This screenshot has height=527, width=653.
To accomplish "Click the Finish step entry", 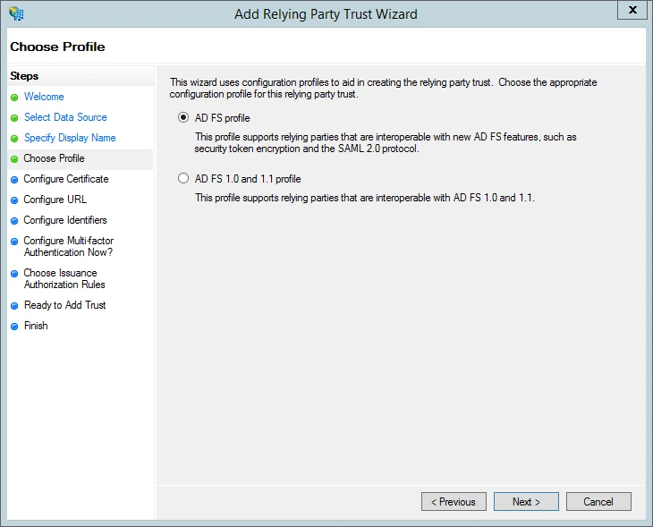I will pyautogui.click(x=36, y=326).
